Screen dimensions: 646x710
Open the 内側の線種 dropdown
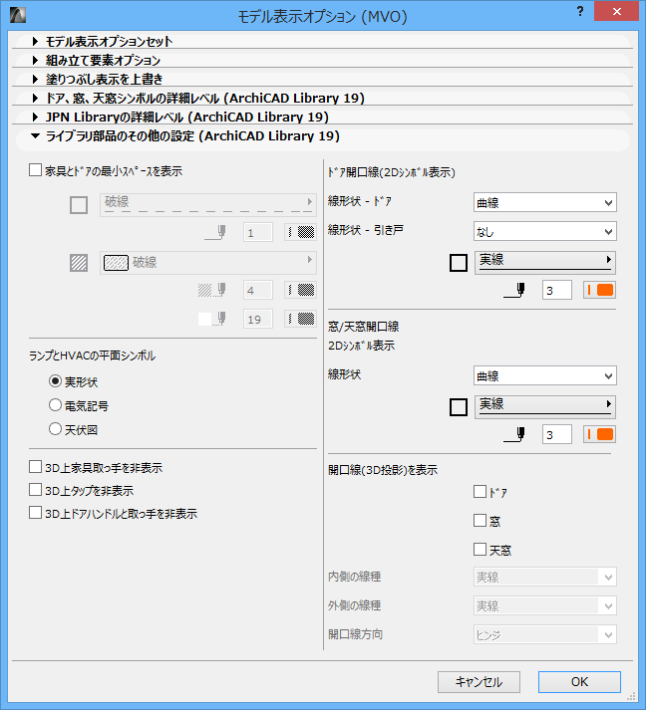pos(545,577)
